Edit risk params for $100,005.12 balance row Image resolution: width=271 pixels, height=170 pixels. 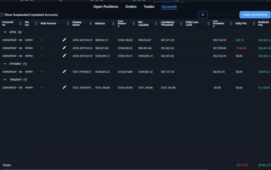click(64, 56)
